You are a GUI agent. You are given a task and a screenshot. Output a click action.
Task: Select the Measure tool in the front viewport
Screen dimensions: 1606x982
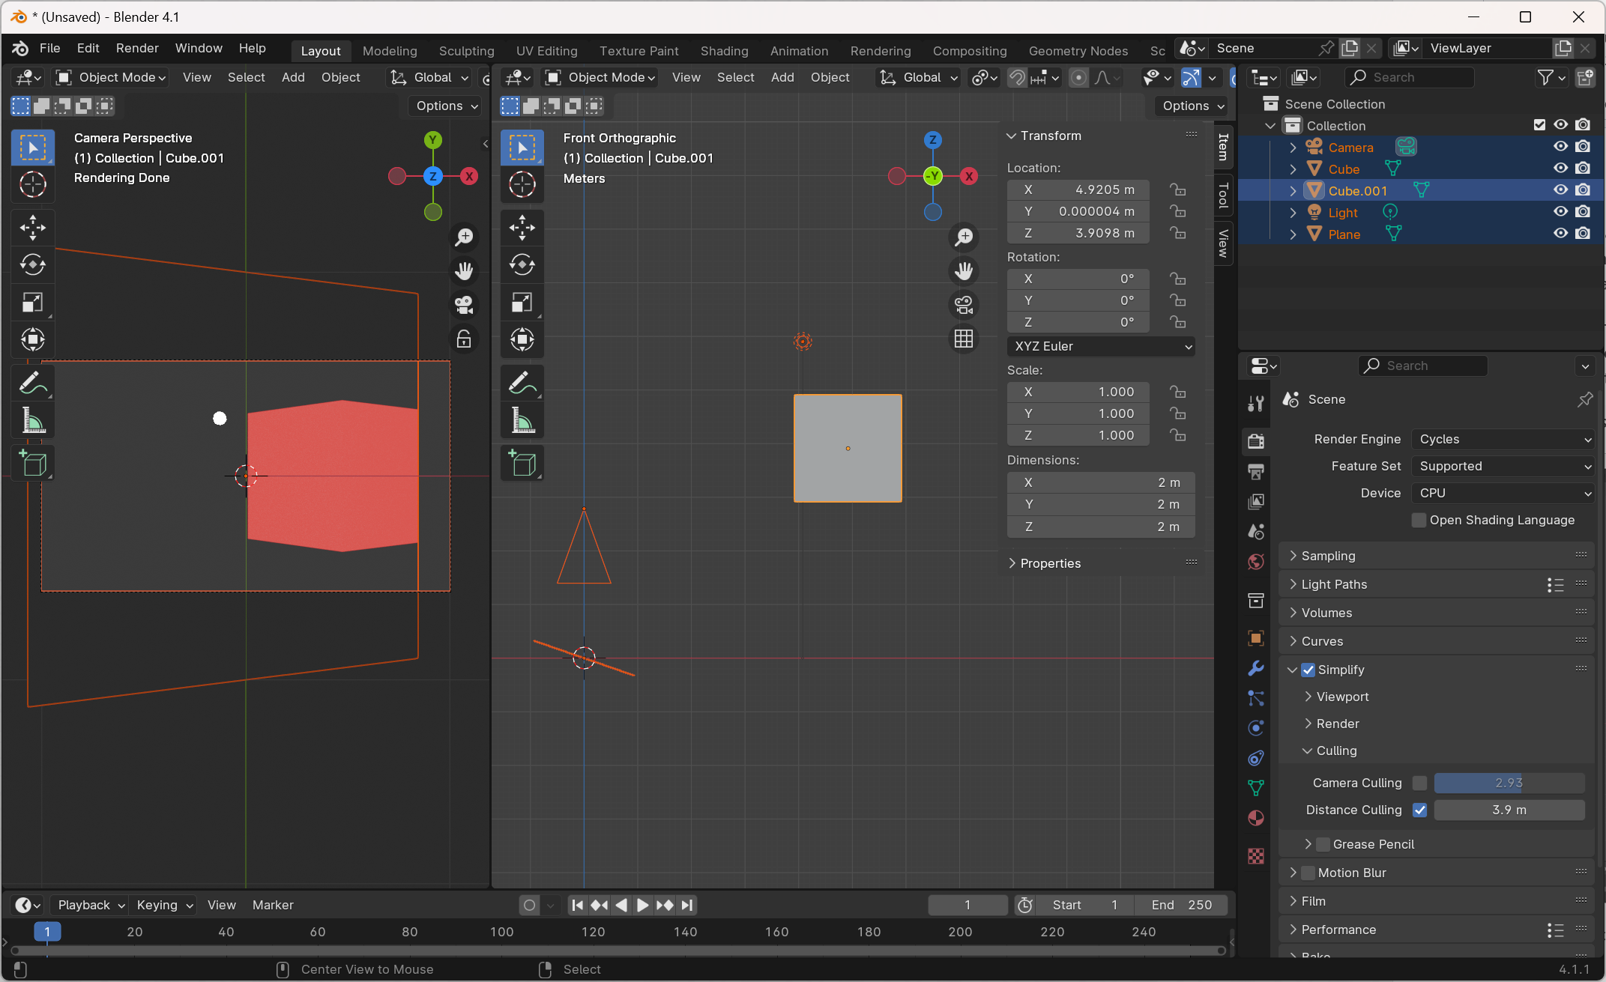coord(522,421)
